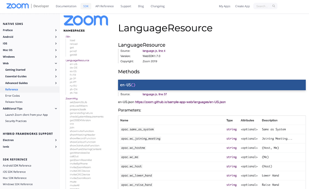Open the Mac SDK Reference link
This screenshot has height=189, width=309.
tap(15, 178)
